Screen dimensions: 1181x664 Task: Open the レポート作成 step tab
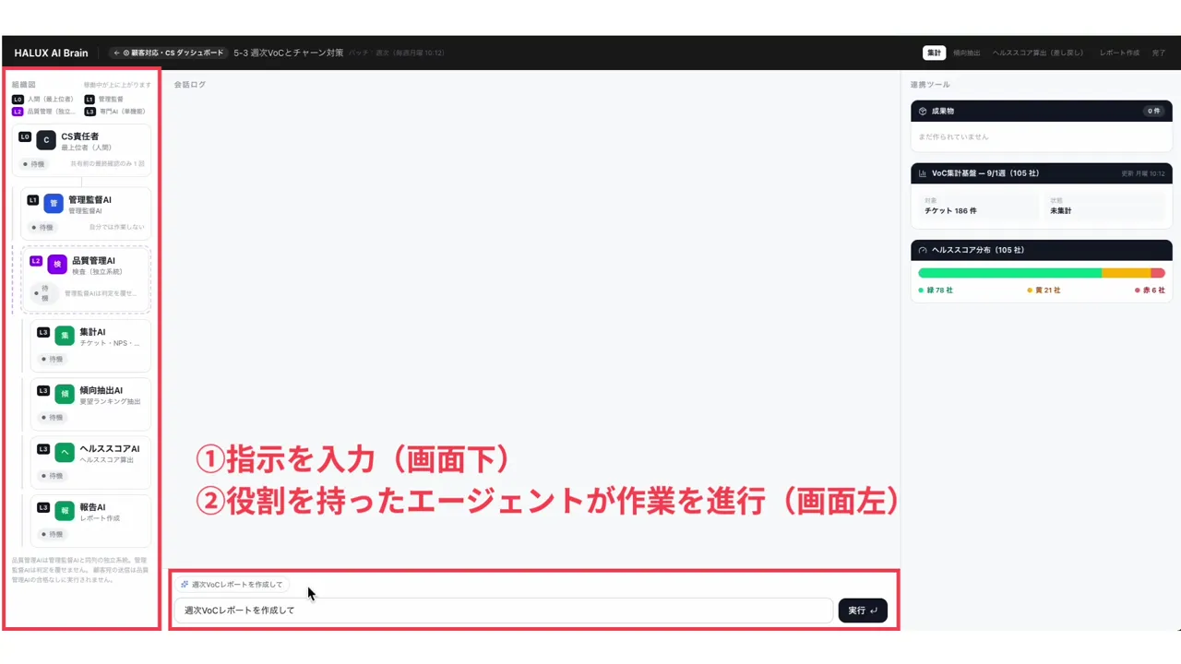1119,53
